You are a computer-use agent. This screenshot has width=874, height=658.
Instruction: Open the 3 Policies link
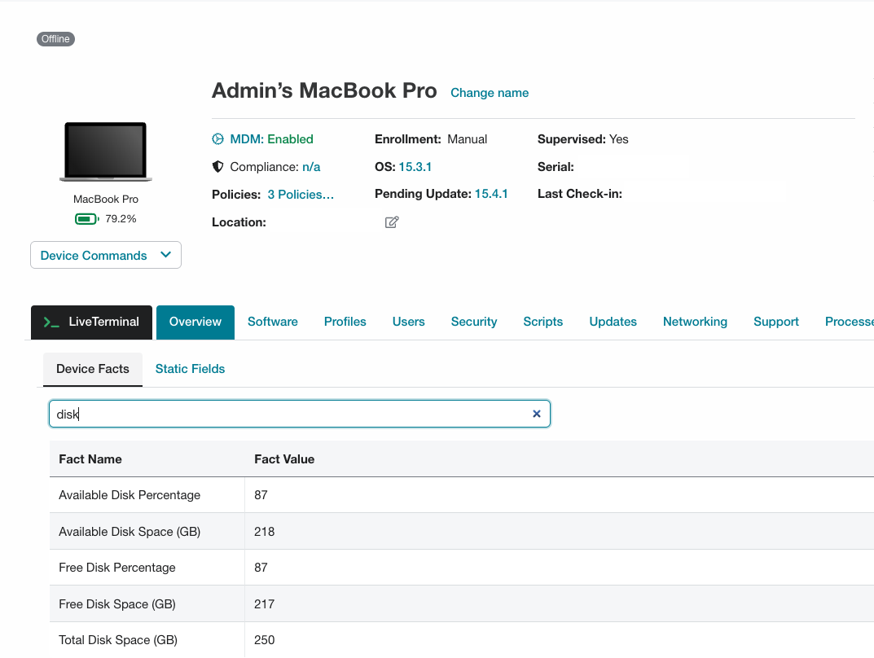[x=301, y=195]
